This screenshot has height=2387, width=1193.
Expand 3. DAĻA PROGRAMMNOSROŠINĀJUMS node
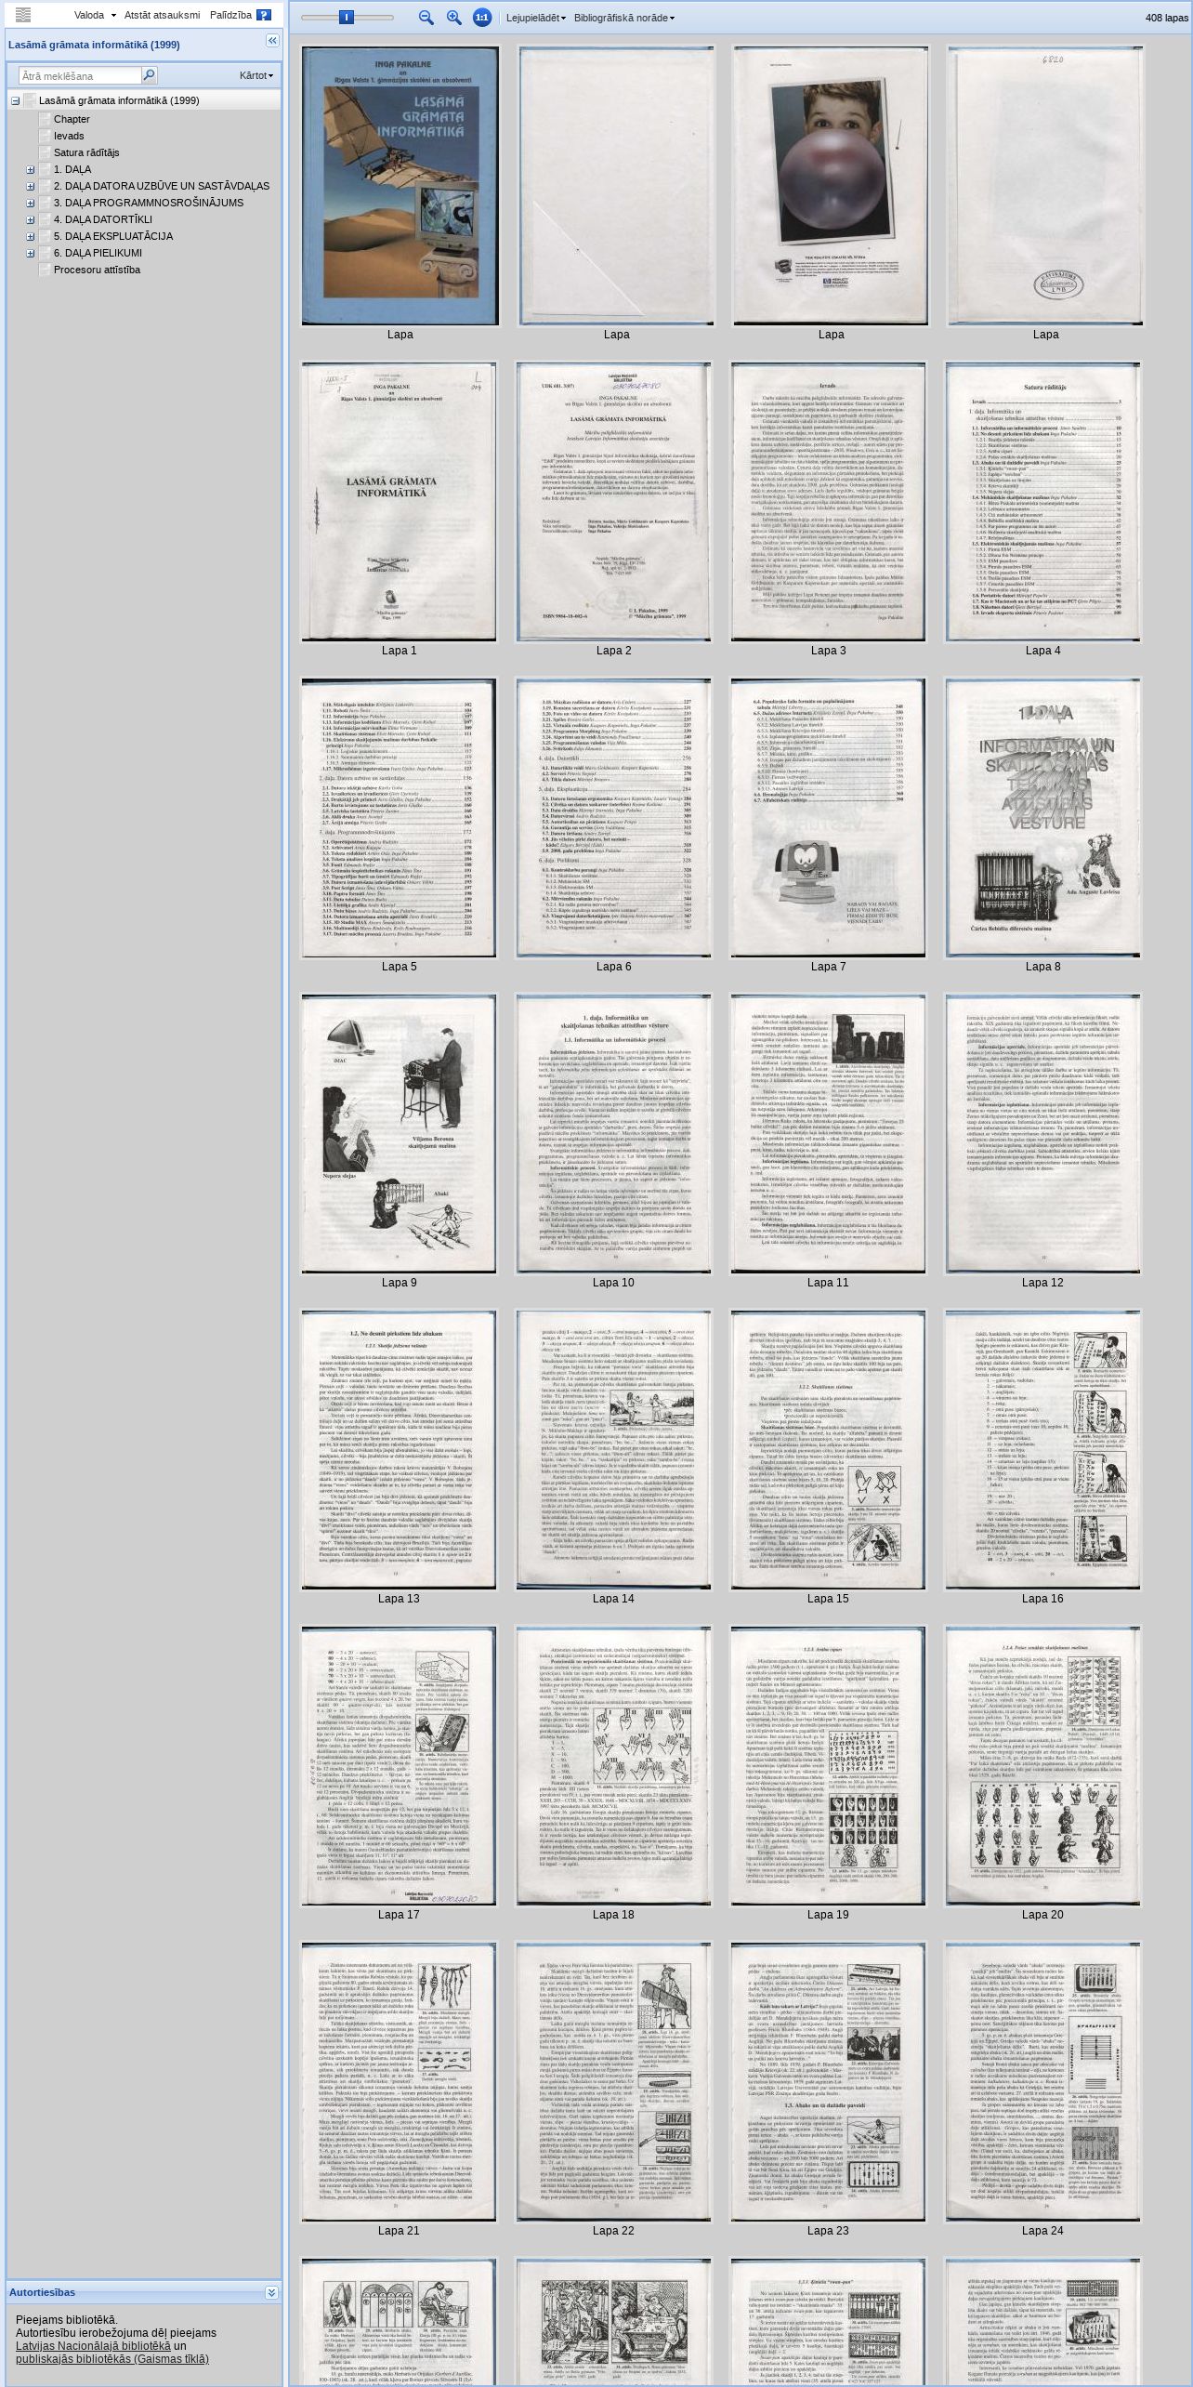click(x=30, y=203)
